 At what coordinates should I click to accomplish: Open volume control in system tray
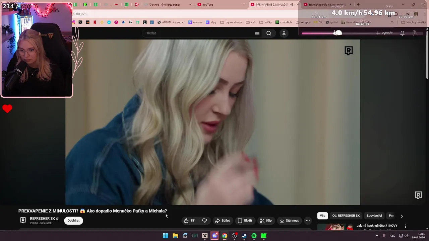point(407,236)
